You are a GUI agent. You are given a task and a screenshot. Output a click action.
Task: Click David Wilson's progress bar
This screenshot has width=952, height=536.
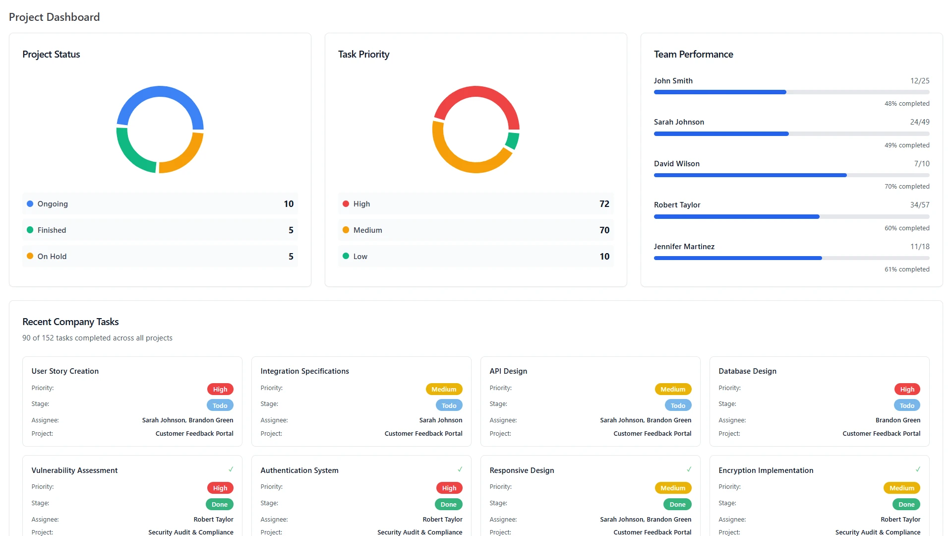791,175
